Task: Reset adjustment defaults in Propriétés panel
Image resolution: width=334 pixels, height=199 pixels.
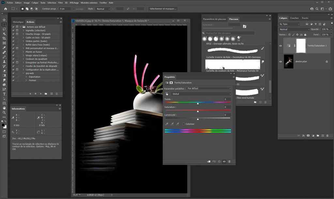Action: [219, 161]
